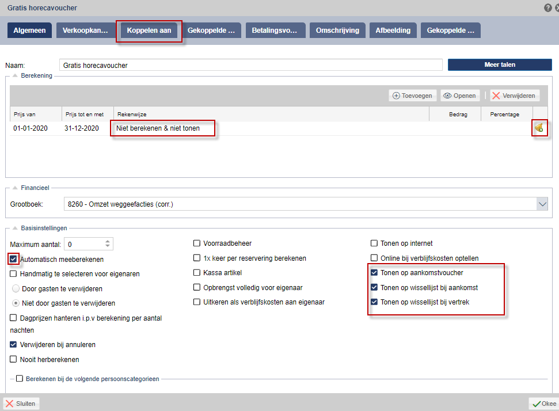Collapse the Financieel section
Screen dimensions: 559x411
pyautogui.click(x=15, y=188)
